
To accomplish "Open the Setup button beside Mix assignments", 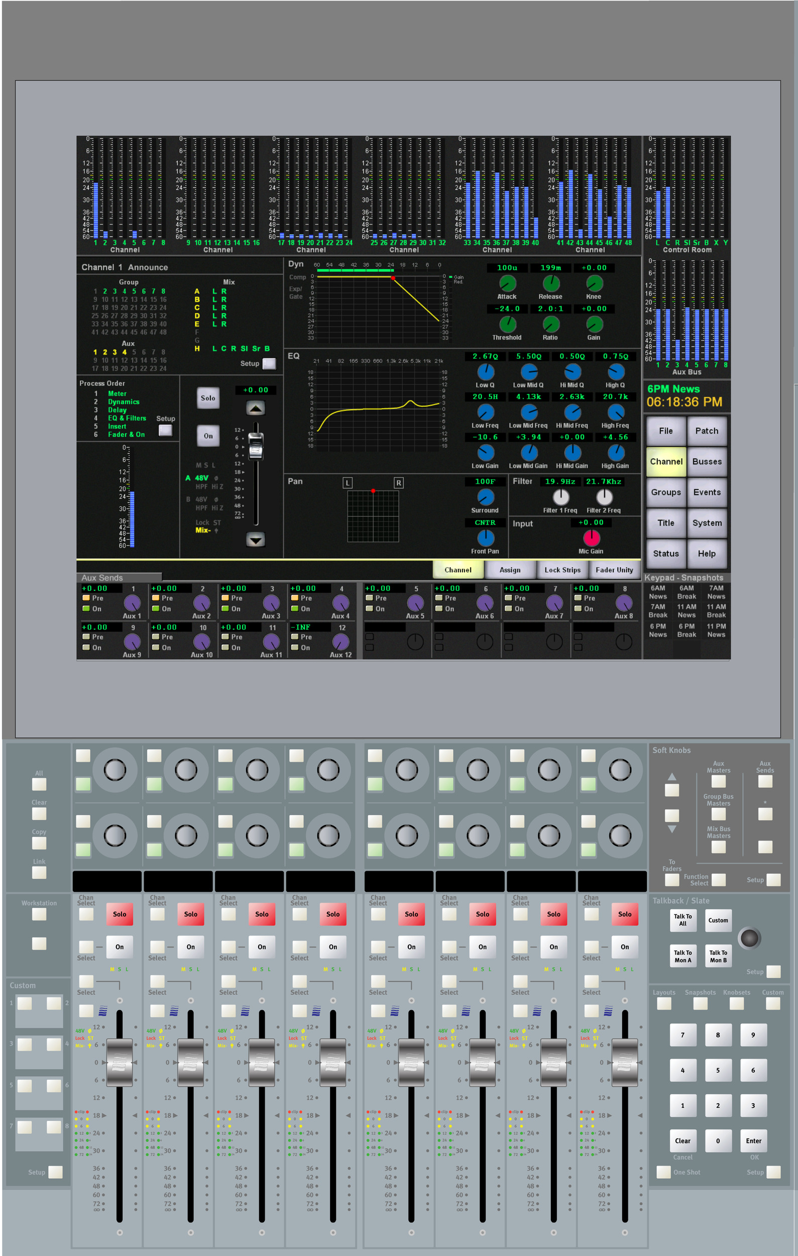I will click(269, 364).
